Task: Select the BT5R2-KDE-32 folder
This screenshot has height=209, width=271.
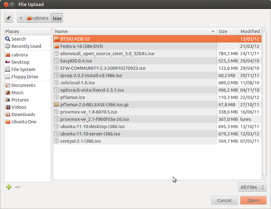Action: [x=157, y=39]
